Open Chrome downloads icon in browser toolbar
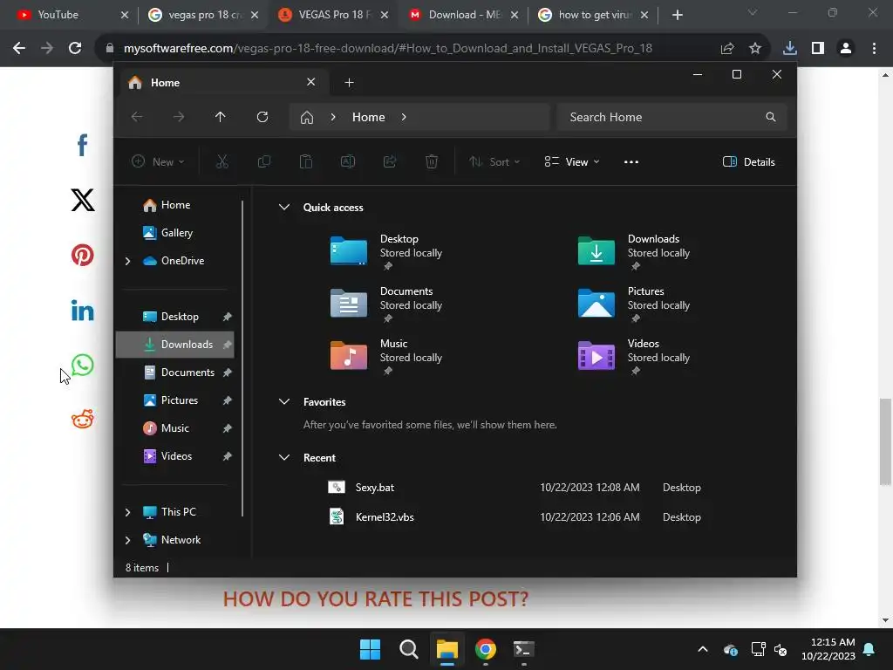The image size is (893, 670). point(789,48)
